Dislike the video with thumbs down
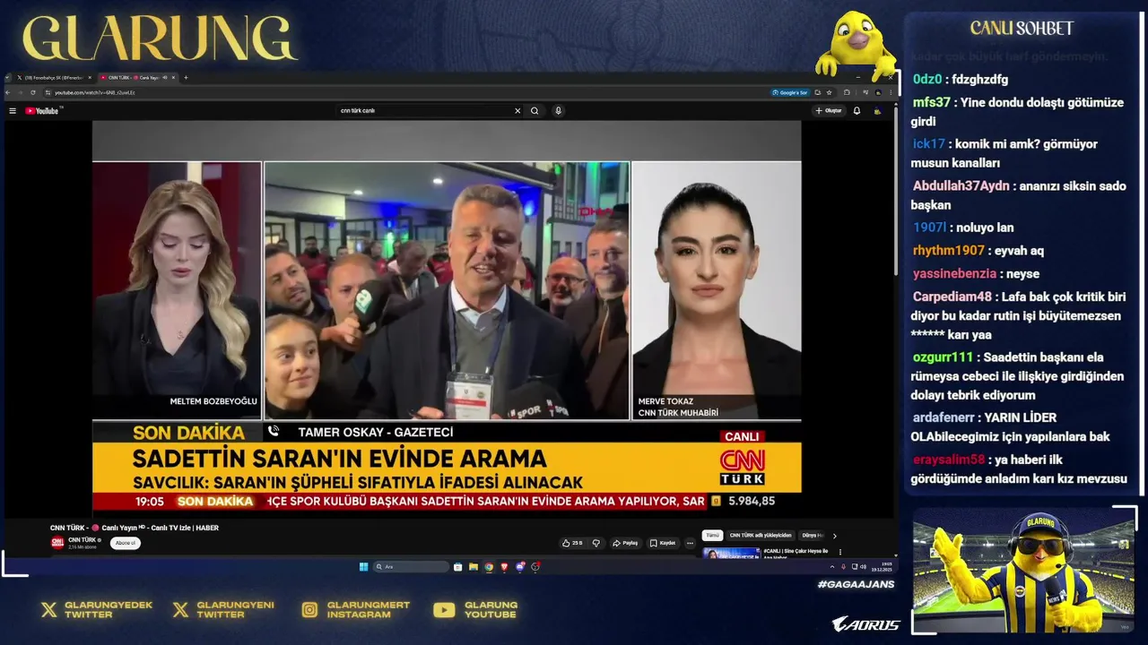Image resolution: width=1148 pixels, height=645 pixels. 596,543
